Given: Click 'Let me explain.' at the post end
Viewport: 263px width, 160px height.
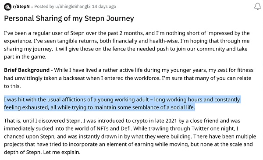Looking at the screenshot, I should point(62,152).
